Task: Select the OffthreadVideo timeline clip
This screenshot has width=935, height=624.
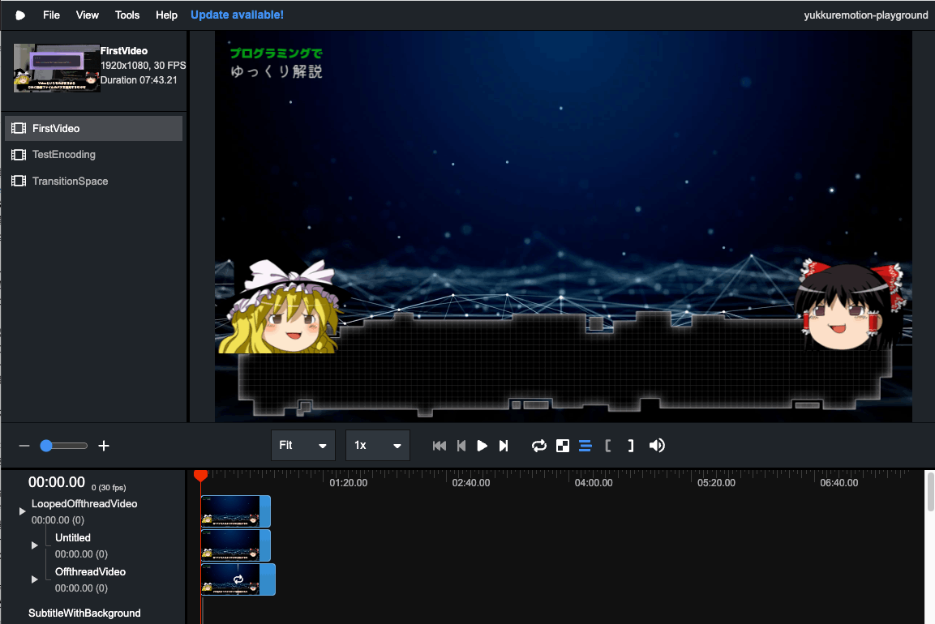Action: coord(238,579)
